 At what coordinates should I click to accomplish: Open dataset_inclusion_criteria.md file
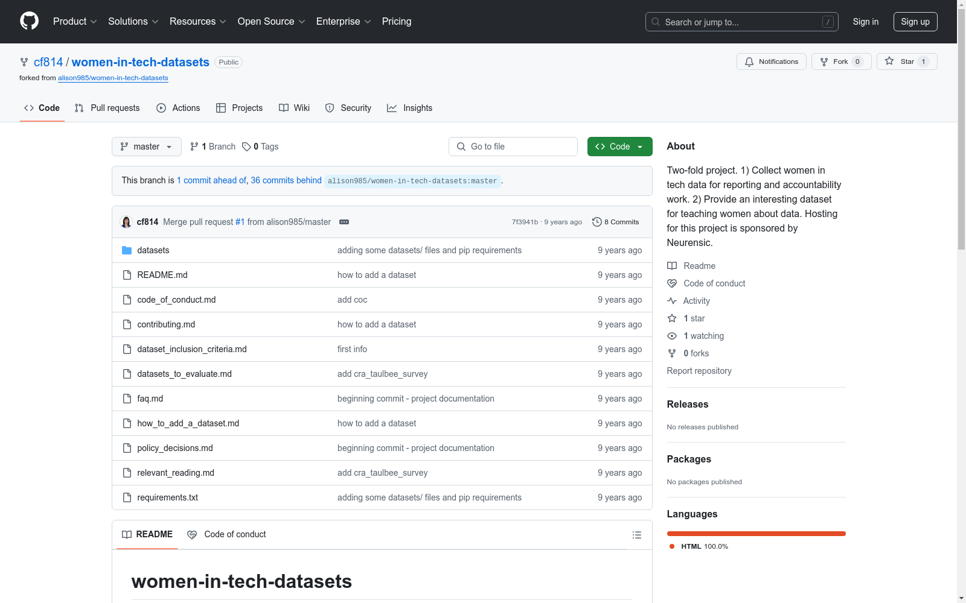[192, 349]
